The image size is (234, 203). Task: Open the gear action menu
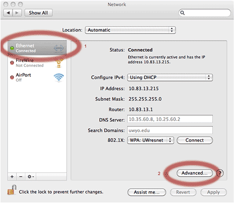(30, 177)
